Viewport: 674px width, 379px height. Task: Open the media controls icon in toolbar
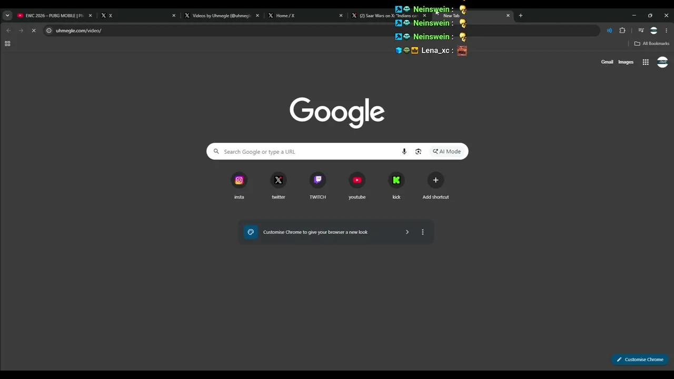click(641, 31)
